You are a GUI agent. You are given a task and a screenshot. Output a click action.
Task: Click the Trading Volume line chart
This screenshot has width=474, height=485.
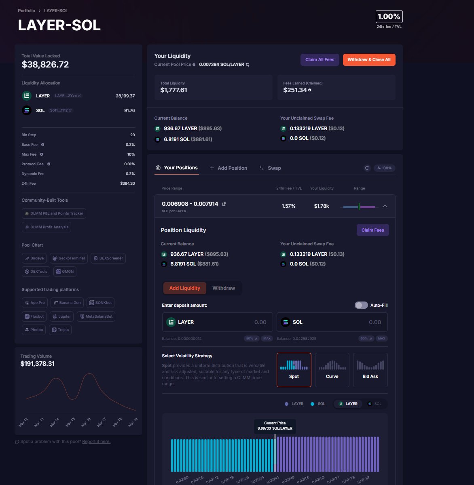[x=81, y=392]
